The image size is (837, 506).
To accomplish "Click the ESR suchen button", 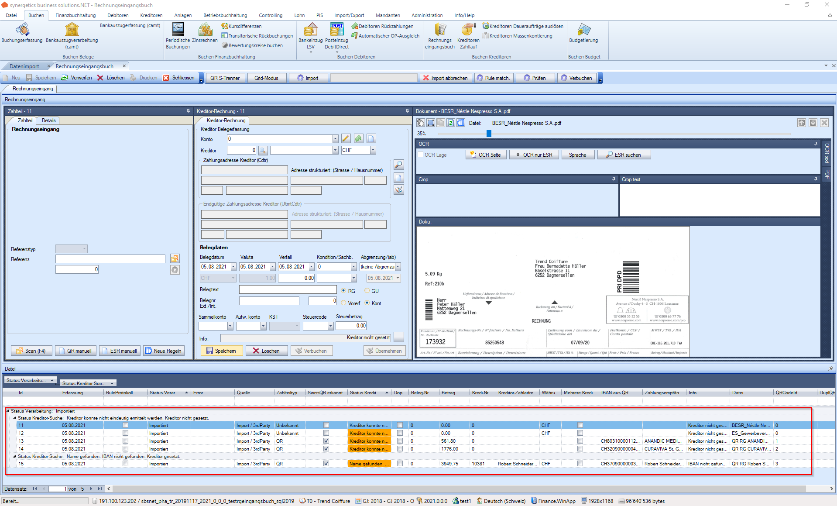I will [x=624, y=155].
